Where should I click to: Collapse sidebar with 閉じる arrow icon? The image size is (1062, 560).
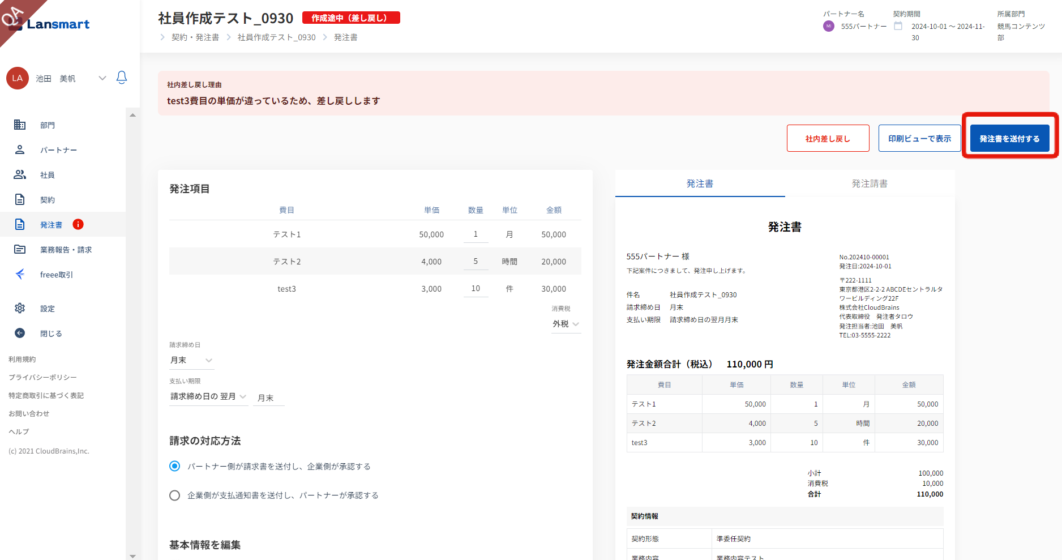(x=20, y=334)
